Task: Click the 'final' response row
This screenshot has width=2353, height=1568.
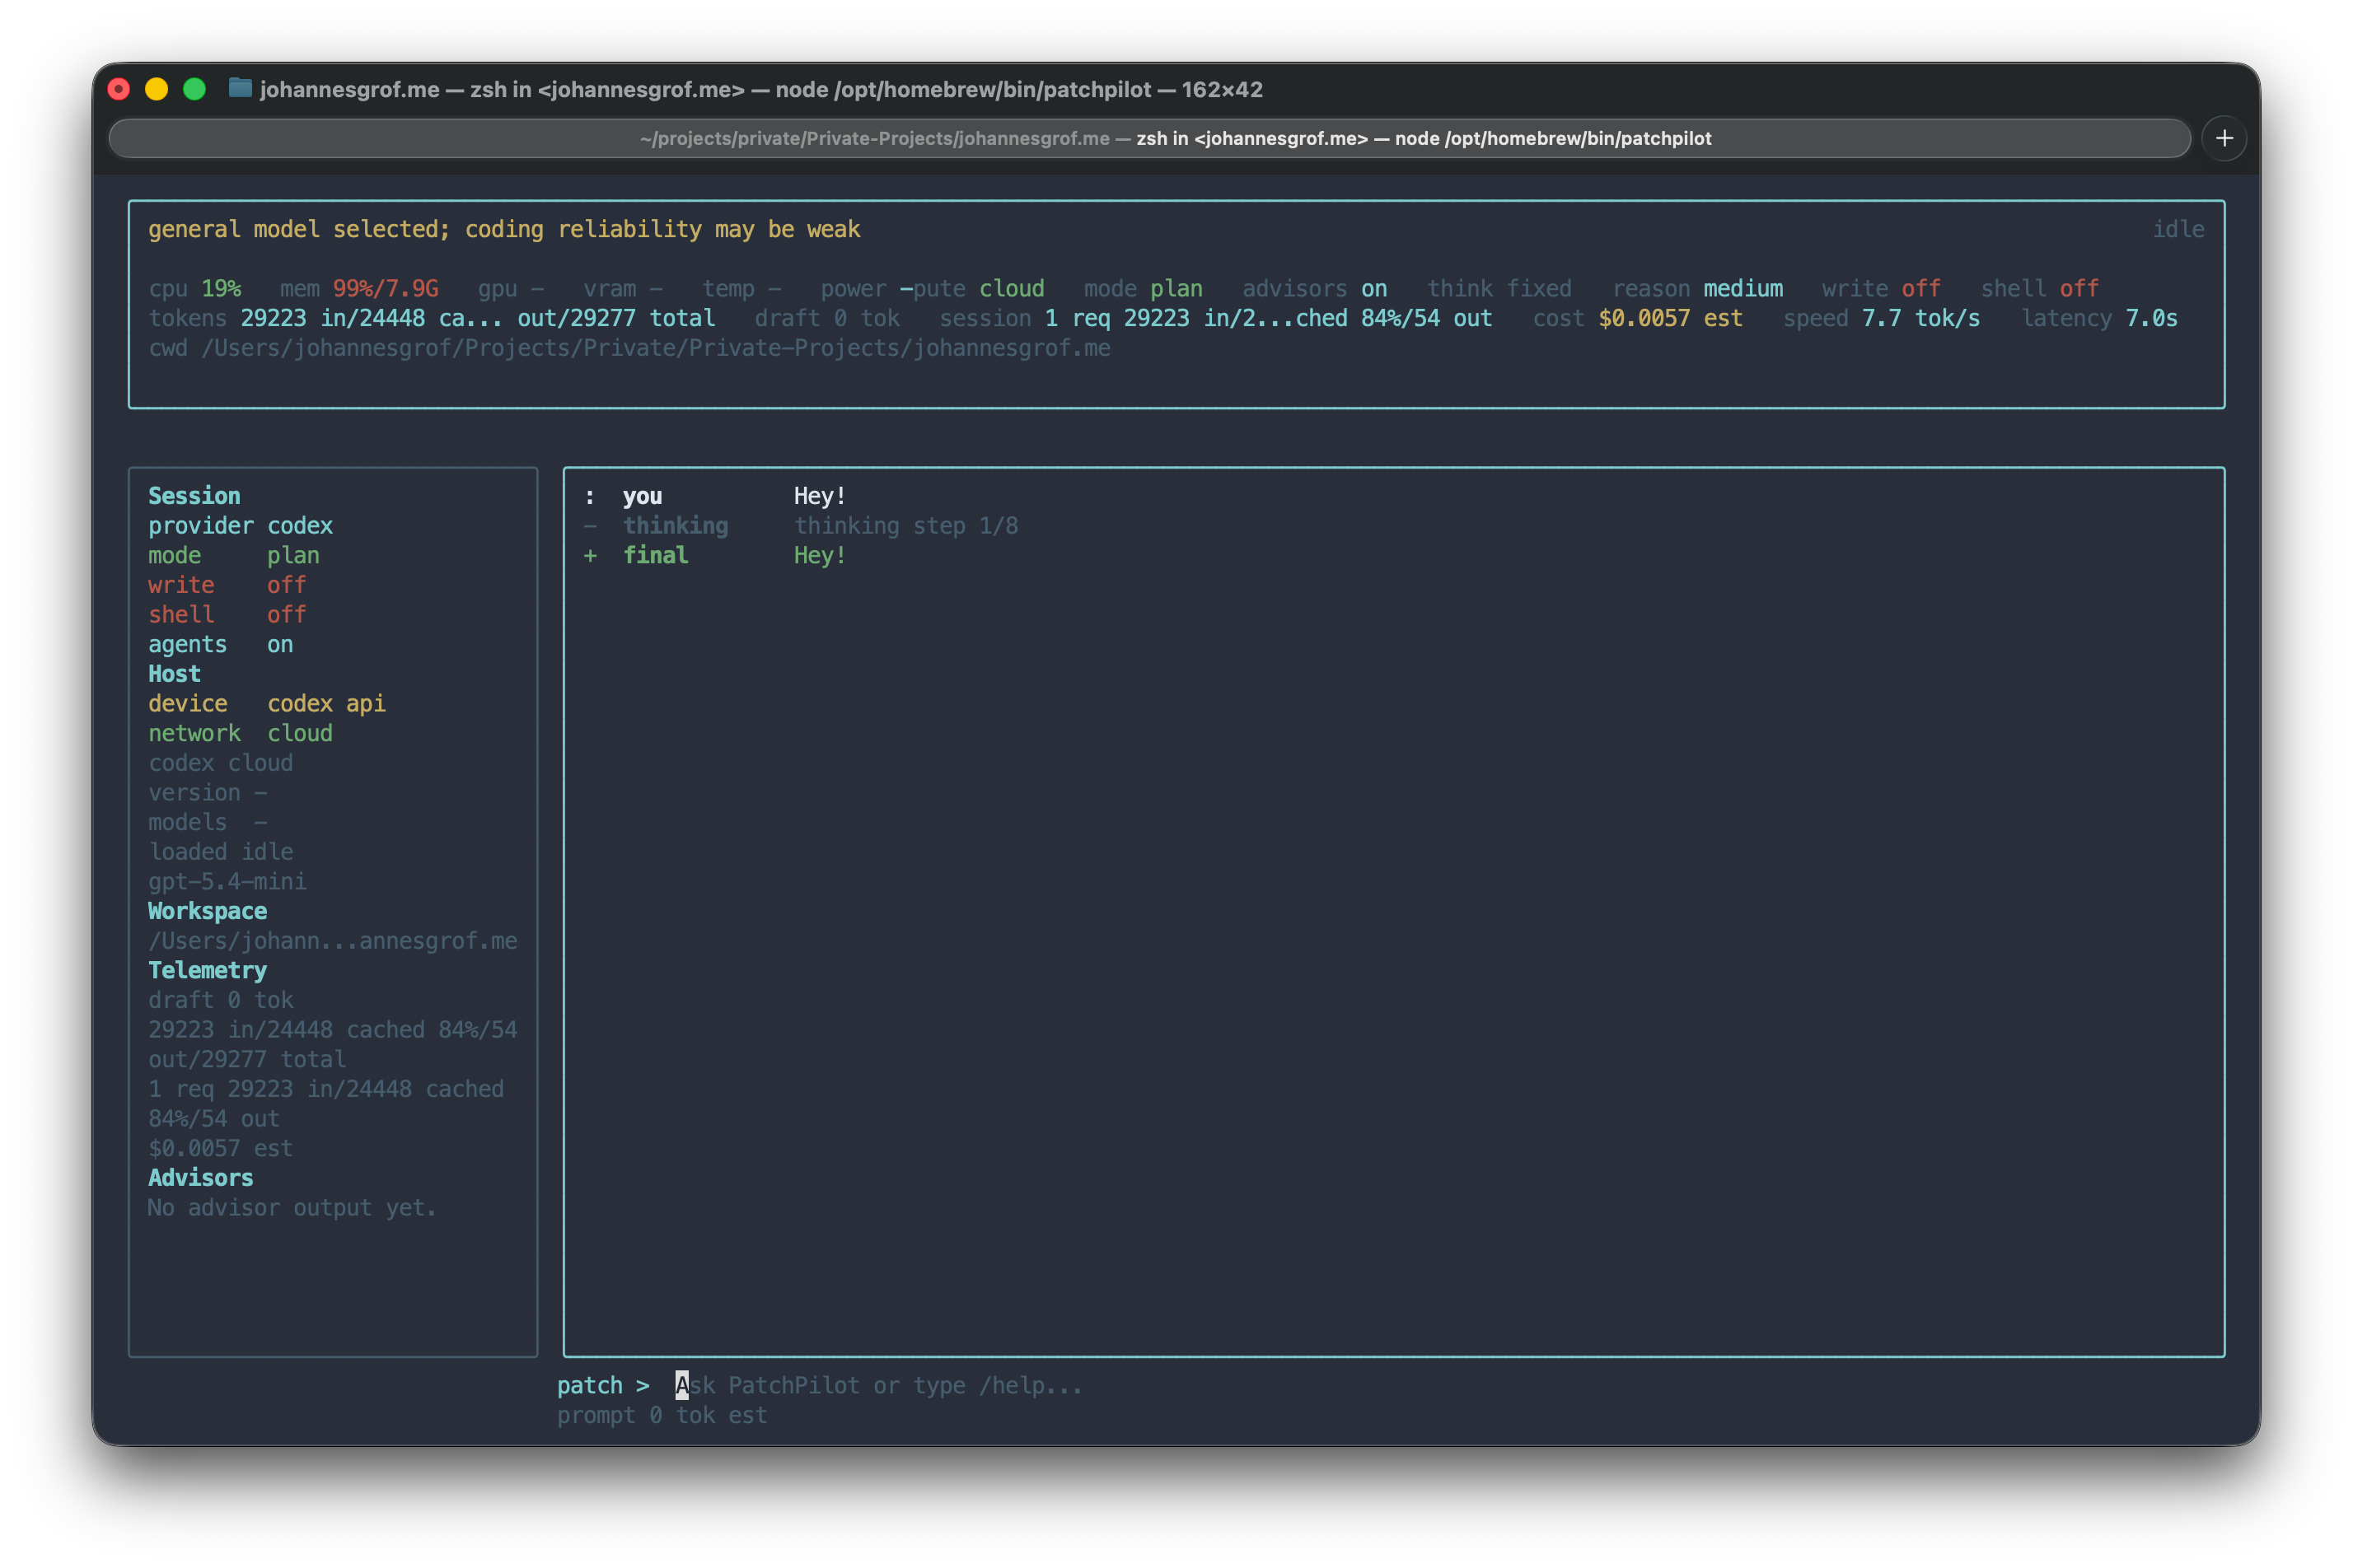Action: coord(715,555)
